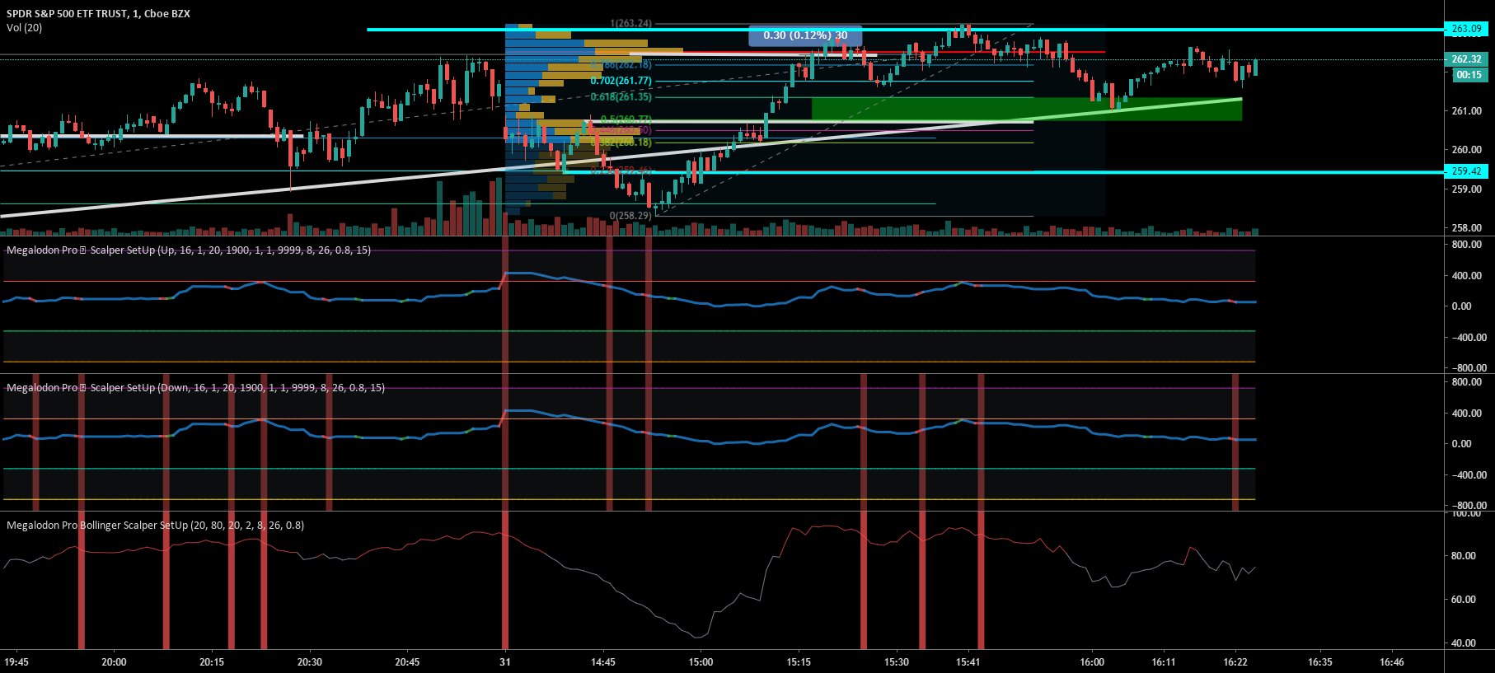Click the 258.00 price axis value
The width and height of the screenshot is (1495, 673).
(1466, 228)
